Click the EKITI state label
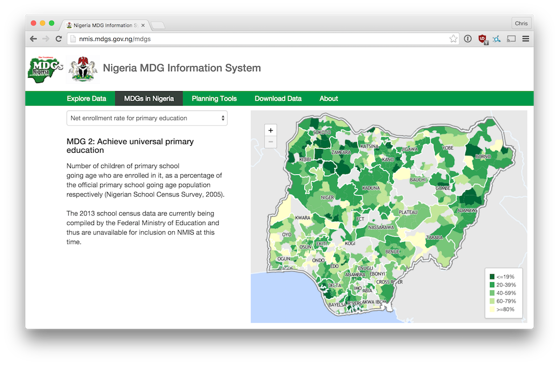This screenshot has height=365, width=559. click(322, 243)
